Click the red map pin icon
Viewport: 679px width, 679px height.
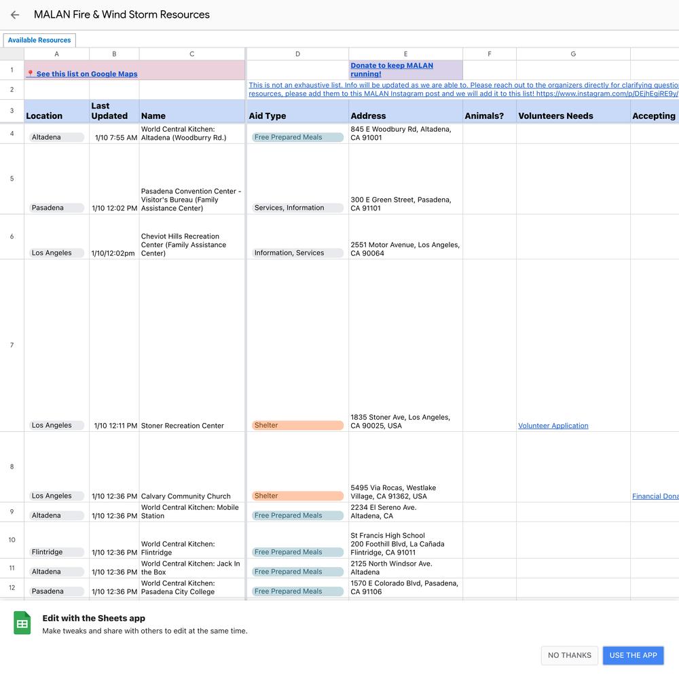click(x=31, y=73)
